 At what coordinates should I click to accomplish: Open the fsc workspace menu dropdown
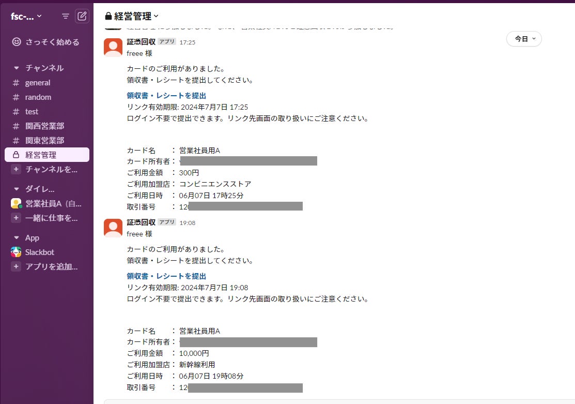click(x=26, y=16)
